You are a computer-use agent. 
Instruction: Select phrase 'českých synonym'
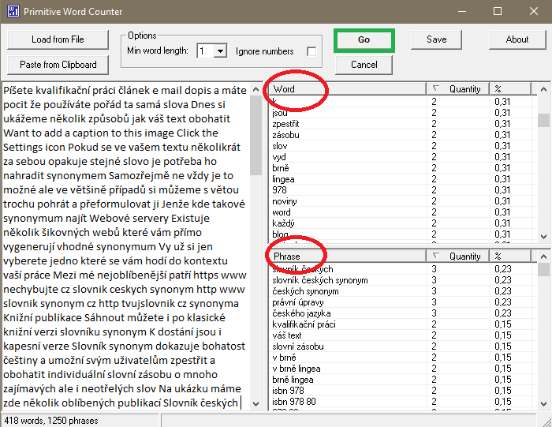401,291
